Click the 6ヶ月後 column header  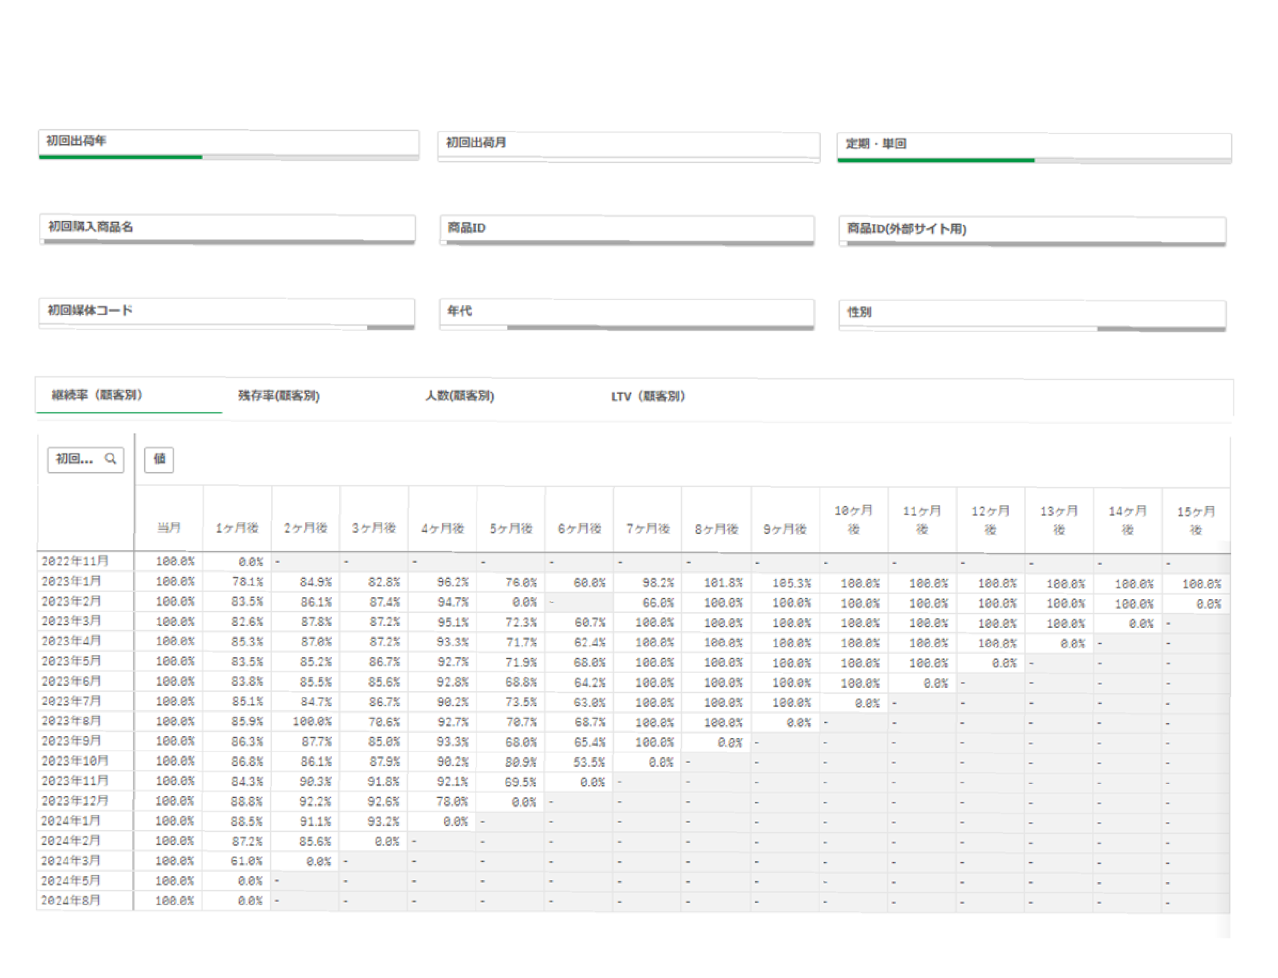(579, 529)
